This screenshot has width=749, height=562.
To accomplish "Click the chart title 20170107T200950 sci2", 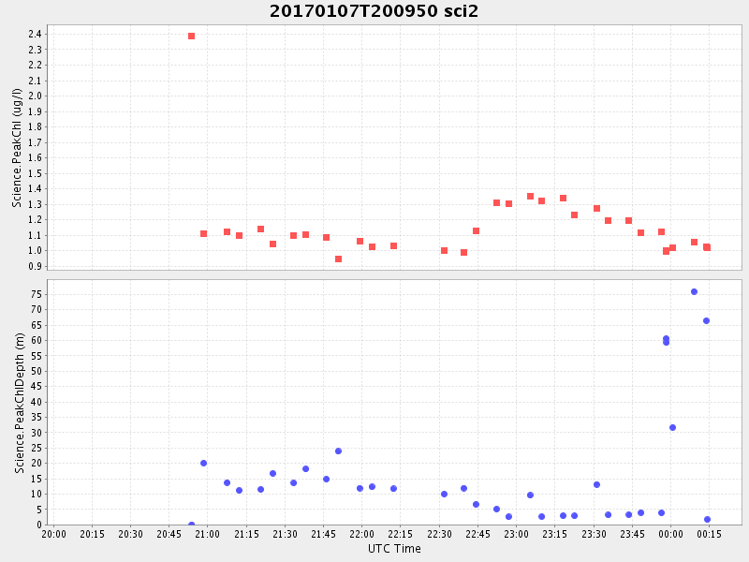I will click(x=374, y=11).
